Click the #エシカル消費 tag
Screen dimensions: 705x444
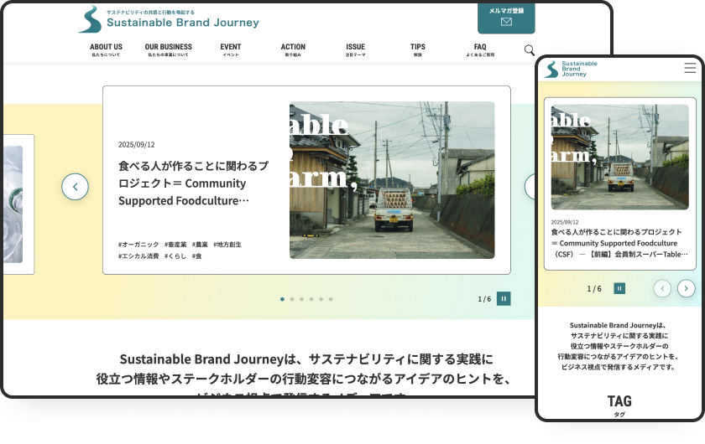(x=138, y=256)
